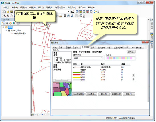Click the 移除 button

[x=104, y=94]
